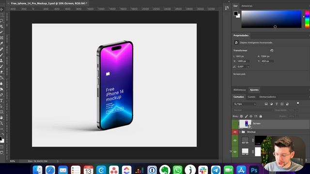Filter layers by type (T) icon

277,104
